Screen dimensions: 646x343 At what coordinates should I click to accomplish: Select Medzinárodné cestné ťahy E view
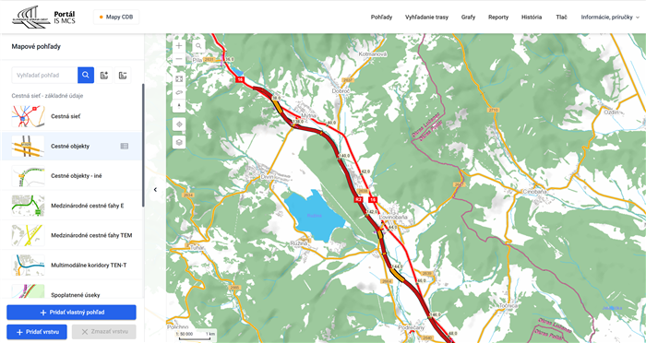tap(72, 206)
